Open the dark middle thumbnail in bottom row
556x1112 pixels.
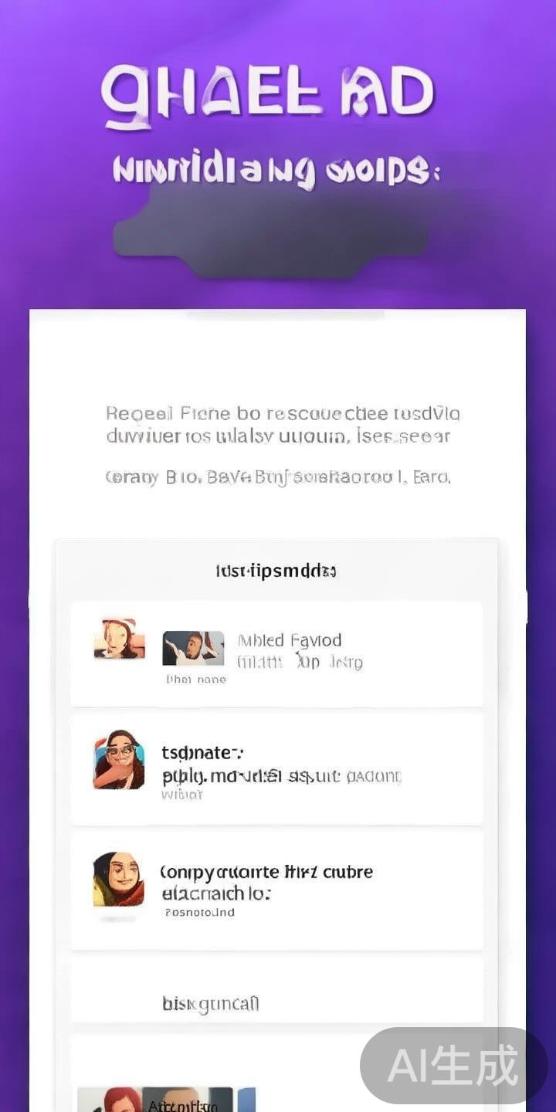pyautogui.click(x=188, y=1100)
